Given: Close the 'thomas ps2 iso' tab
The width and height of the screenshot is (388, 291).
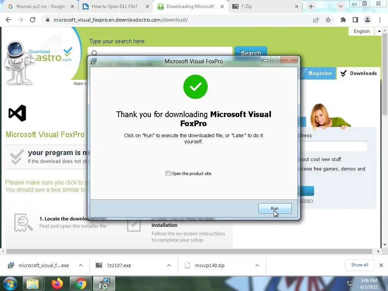Looking at the screenshot, I should click(72, 6).
